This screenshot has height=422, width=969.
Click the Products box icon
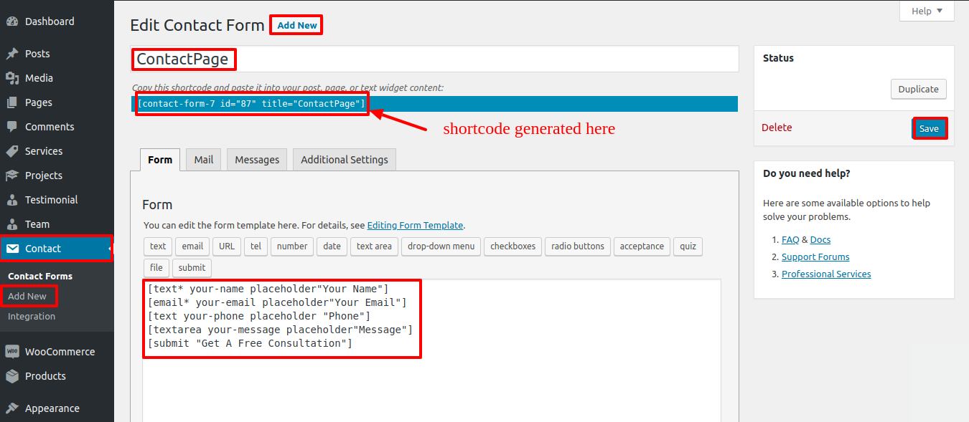point(12,376)
